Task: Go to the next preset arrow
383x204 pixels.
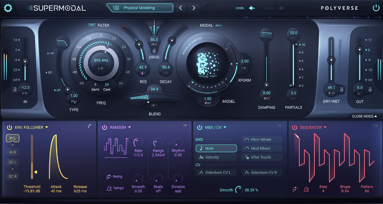Action: pos(194,8)
